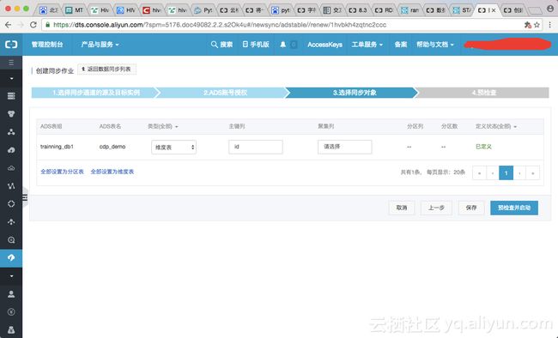Open the database cylinder icon in sidebar
The width and height of the screenshot is (558, 338).
[x=11, y=114]
